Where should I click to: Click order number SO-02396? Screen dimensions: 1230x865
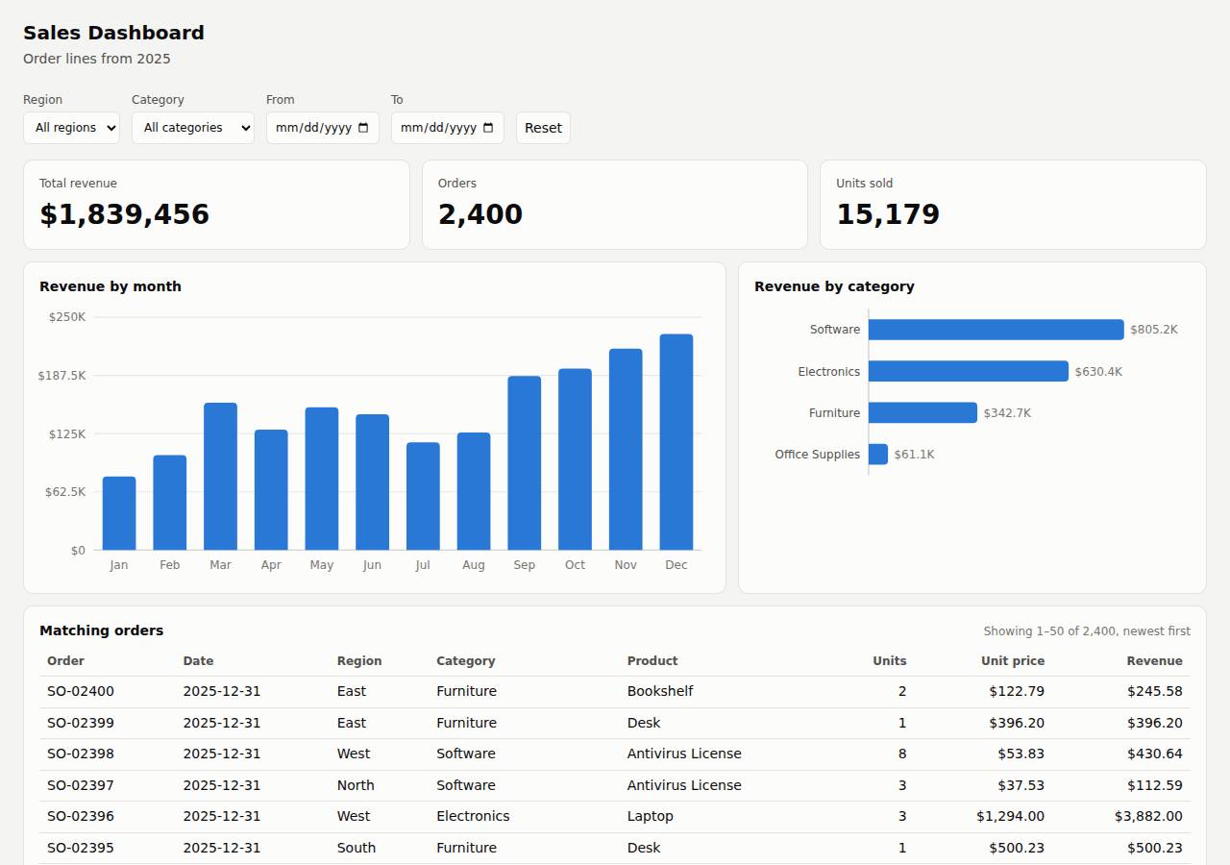[x=81, y=816]
